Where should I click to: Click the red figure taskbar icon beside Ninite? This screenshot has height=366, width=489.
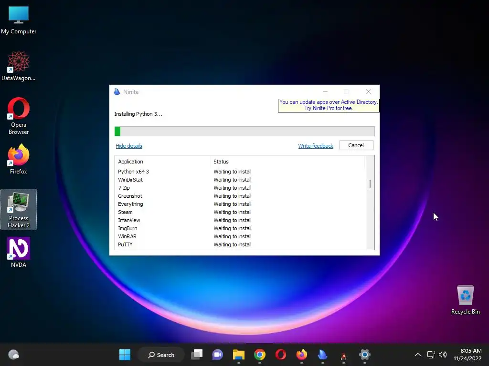pos(343,355)
